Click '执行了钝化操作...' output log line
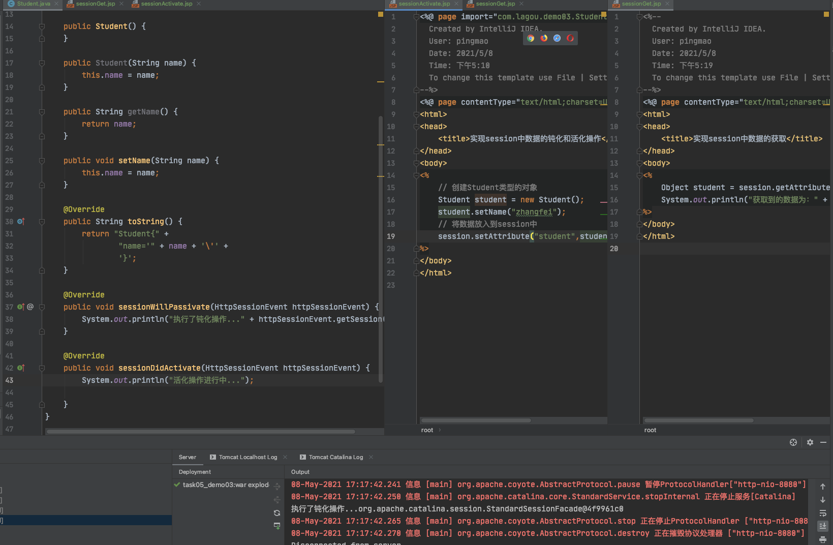Image resolution: width=833 pixels, height=545 pixels. 457,509
